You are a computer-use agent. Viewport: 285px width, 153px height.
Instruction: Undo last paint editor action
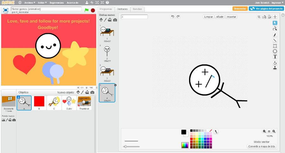pos(173,17)
